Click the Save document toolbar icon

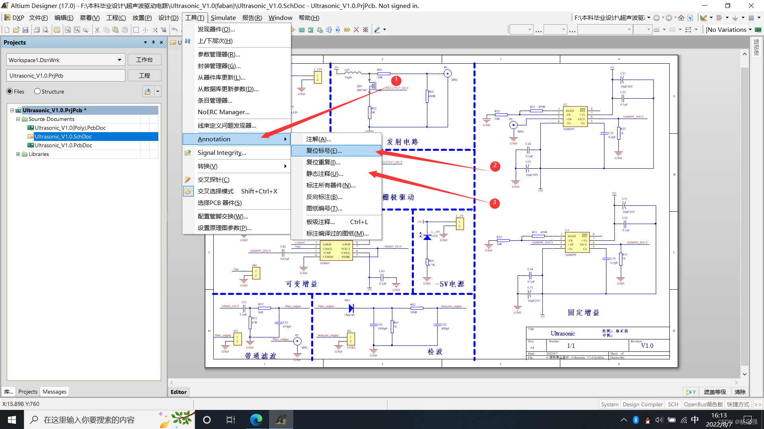(25, 30)
